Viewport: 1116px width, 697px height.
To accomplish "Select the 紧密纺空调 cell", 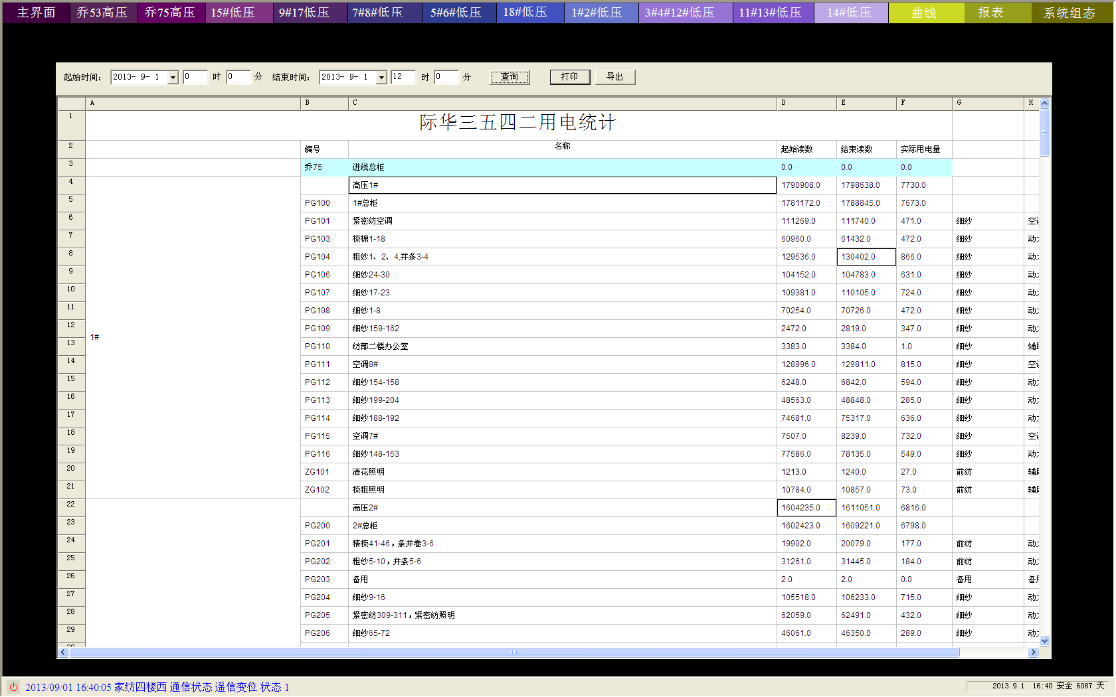I will click(562, 221).
